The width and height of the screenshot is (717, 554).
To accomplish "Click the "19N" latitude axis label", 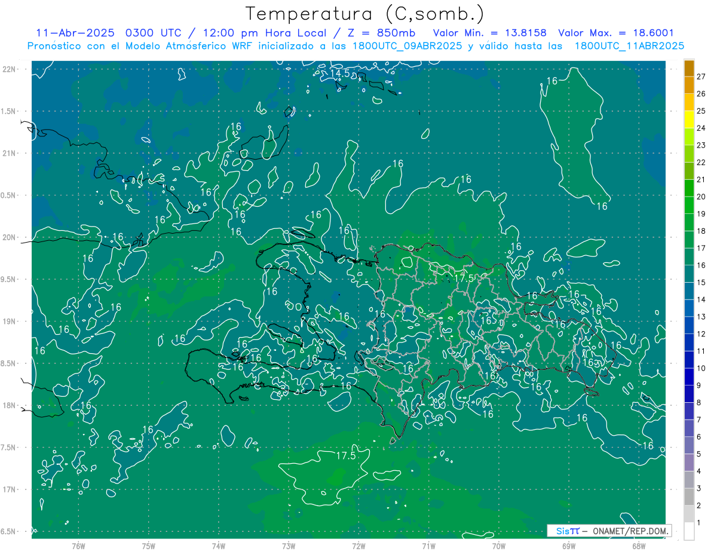I will click(9, 321).
